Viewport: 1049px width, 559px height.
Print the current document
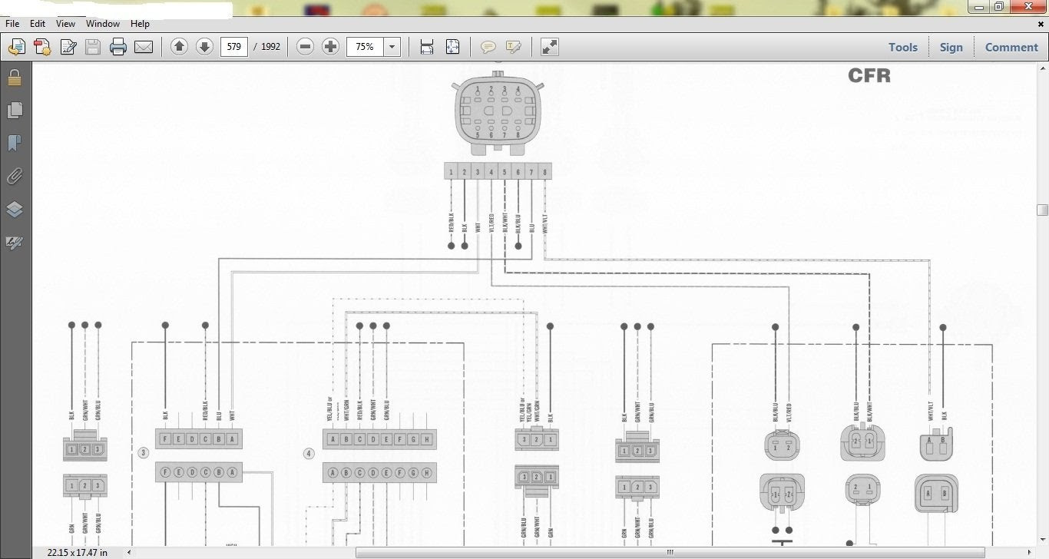[117, 47]
